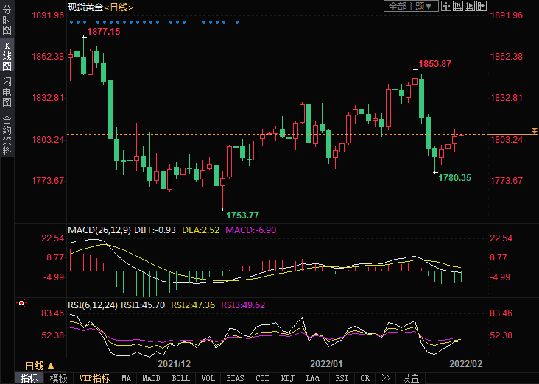
Task: Show more indicators with the >> button
Action: [385, 378]
